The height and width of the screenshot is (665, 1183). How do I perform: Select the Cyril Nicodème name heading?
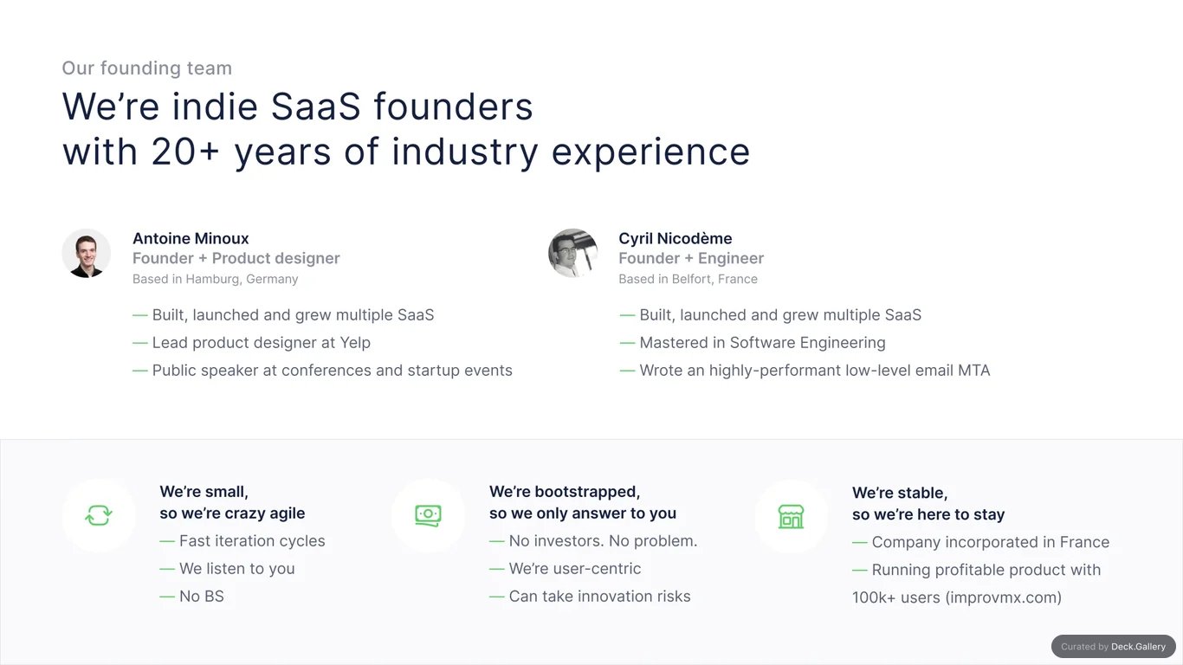tap(676, 238)
